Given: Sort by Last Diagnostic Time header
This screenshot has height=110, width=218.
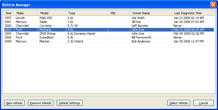Looking at the screenshot, I should (x=193, y=13).
